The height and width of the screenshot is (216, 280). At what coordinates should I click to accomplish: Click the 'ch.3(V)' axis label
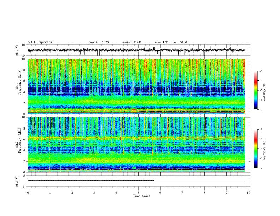coord(17,181)
